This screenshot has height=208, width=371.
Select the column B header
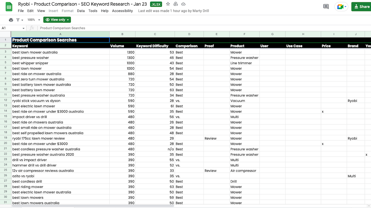pos(122,34)
